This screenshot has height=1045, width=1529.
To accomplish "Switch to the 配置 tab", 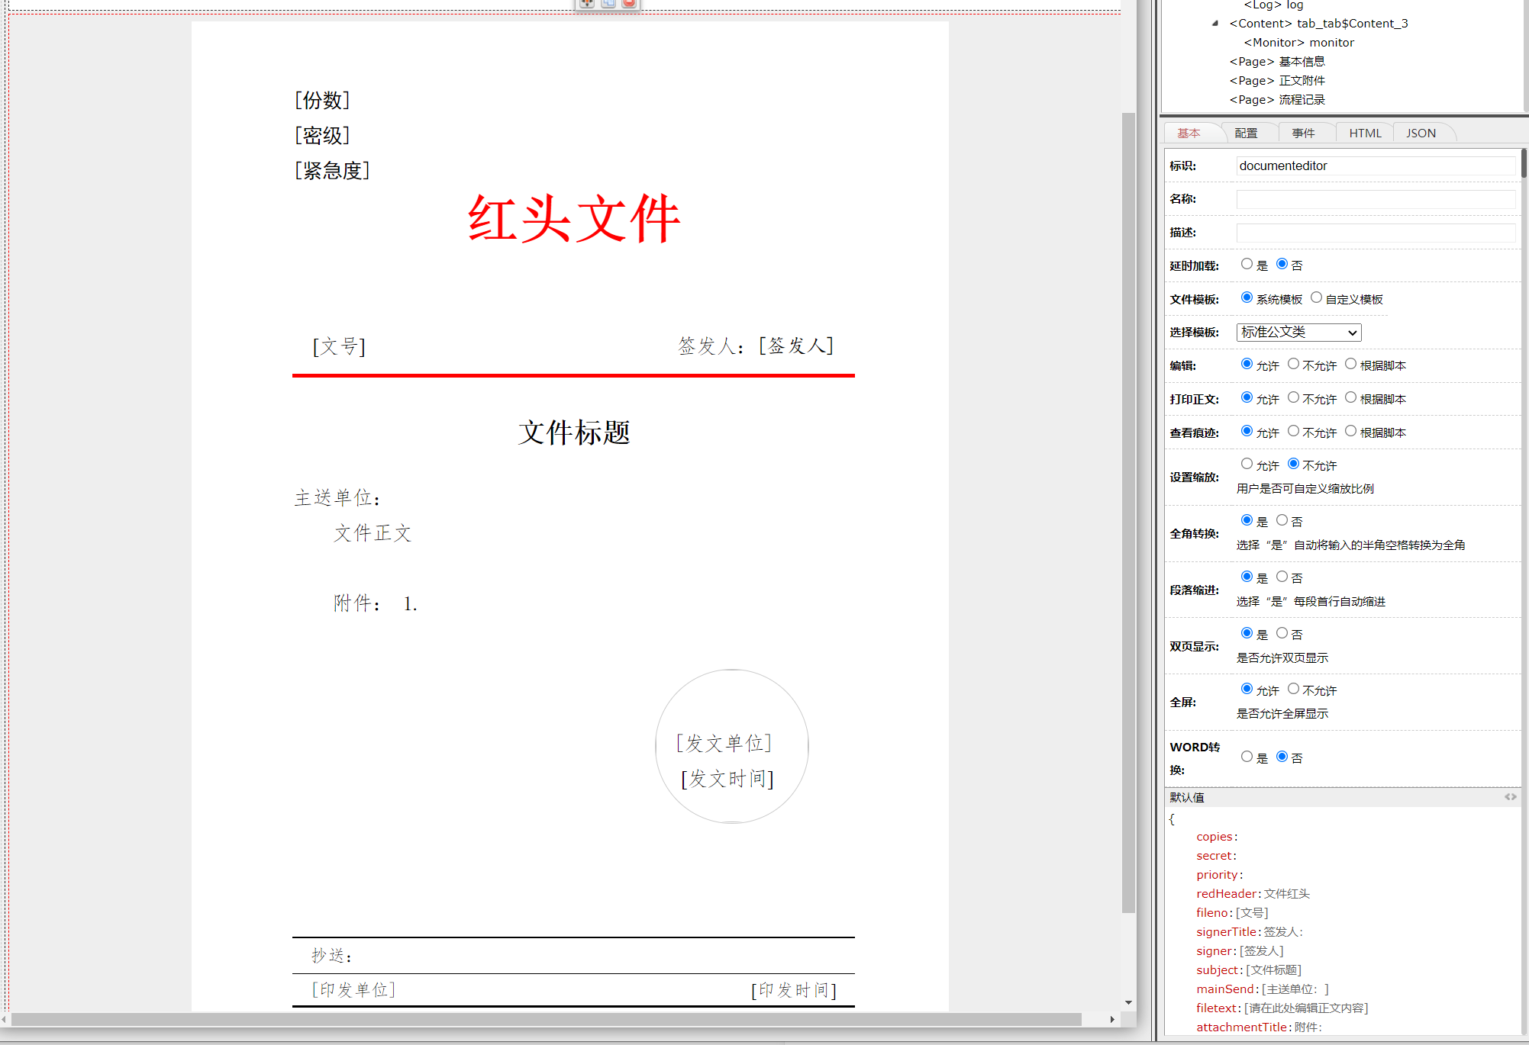I will [1246, 133].
